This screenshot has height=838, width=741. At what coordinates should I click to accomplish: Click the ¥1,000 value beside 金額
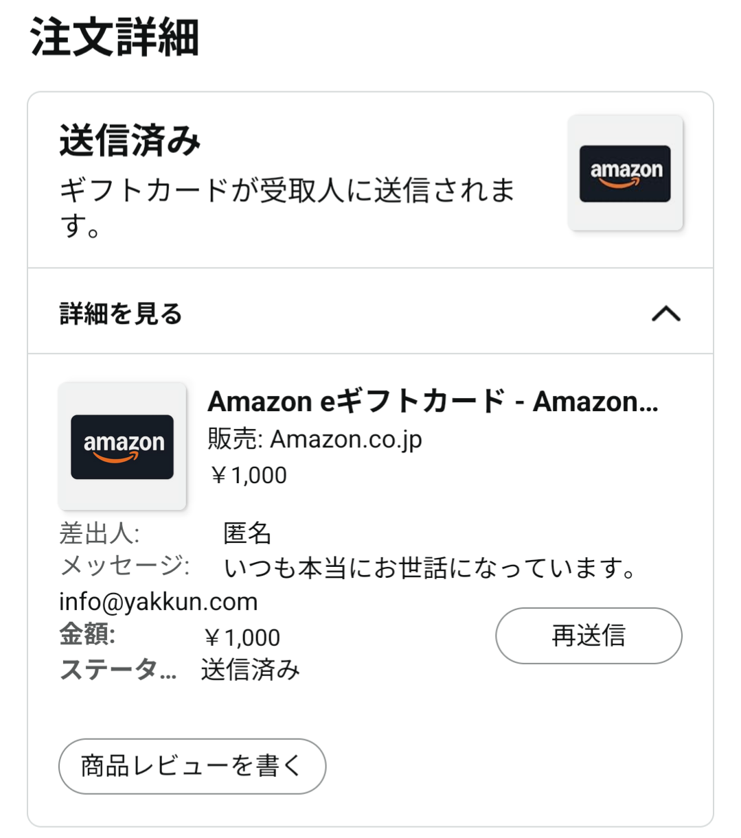242,638
